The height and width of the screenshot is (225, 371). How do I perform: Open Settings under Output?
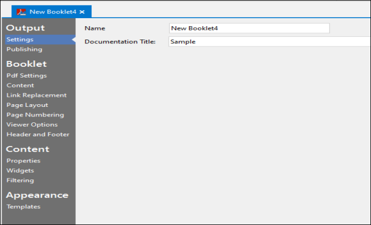(x=20, y=40)
